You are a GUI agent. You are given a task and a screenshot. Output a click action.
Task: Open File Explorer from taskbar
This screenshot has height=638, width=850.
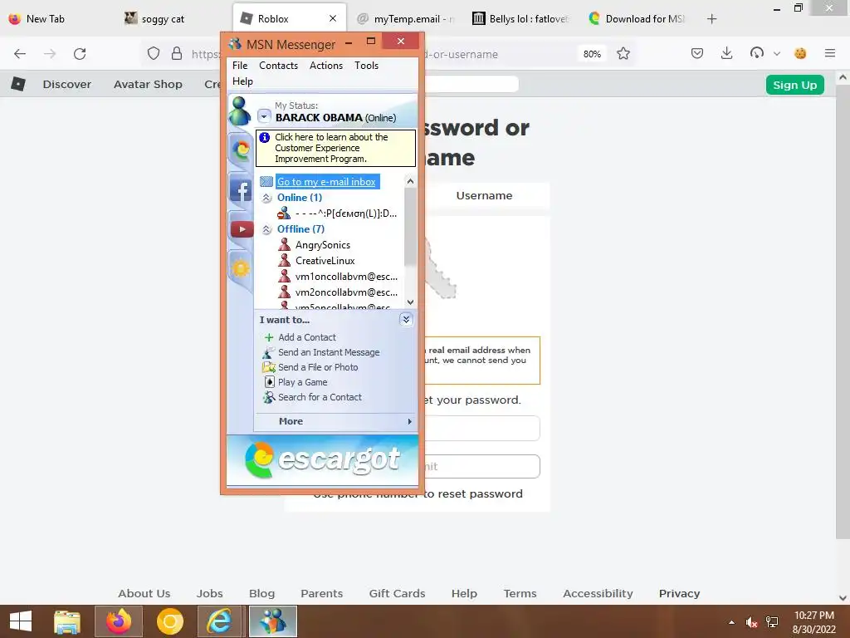coord(67,621)
